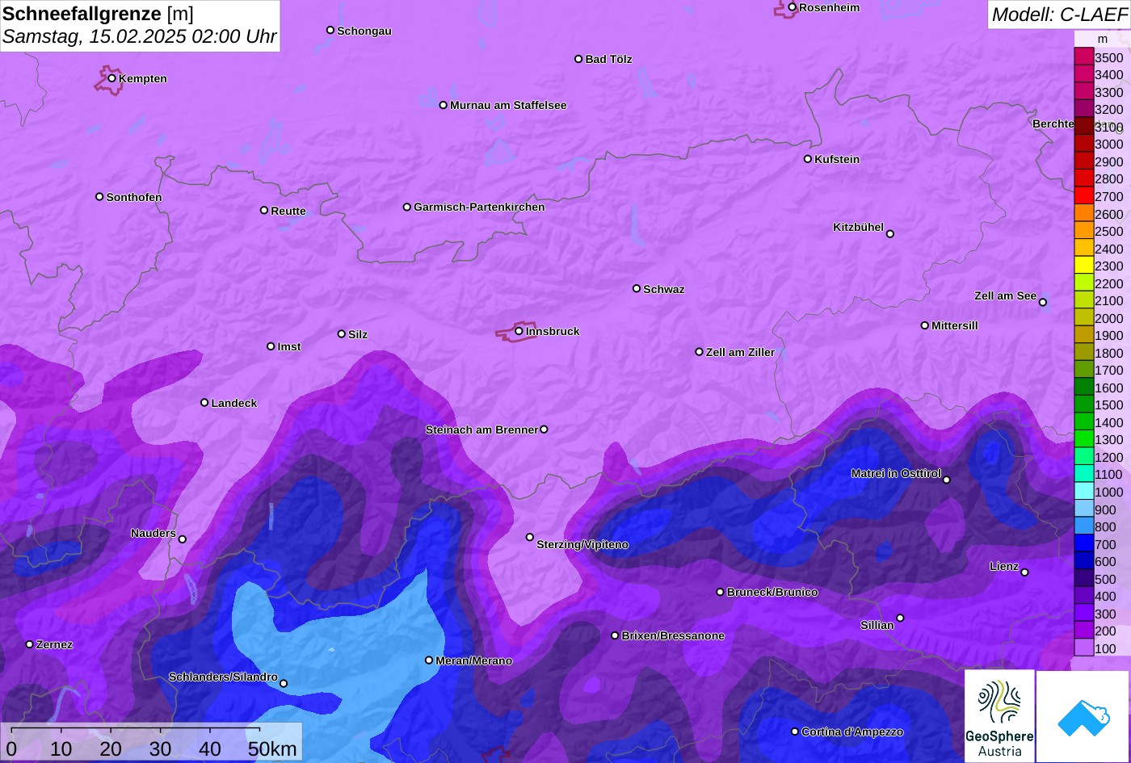Click the Landeck label
This screenshot has height=763, width=1131.
[x=234, y=403]
